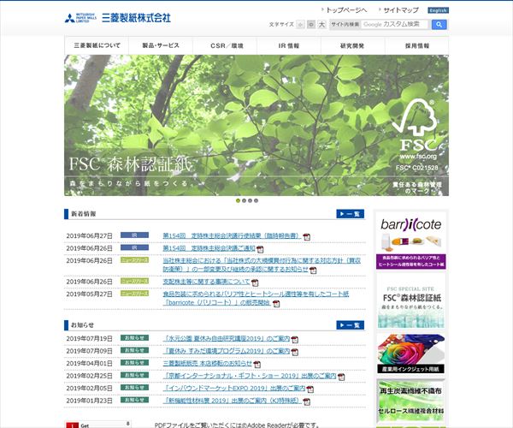Open the barricote side banner

pyautogui.click(x=410, y=241)
